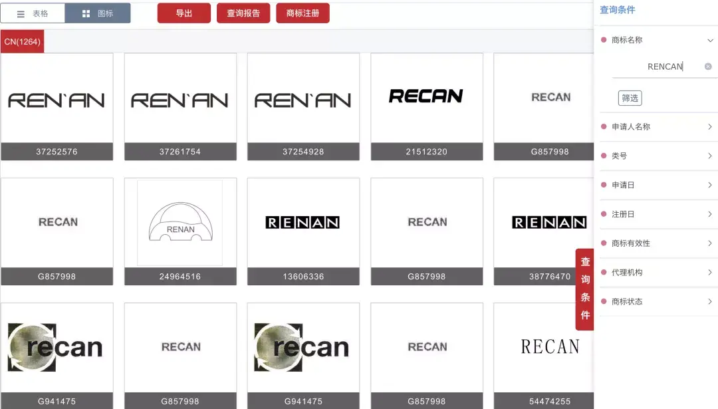Click the 商标注册 trademark registration button
The image size is (718, 409).
tap(302, 13)
